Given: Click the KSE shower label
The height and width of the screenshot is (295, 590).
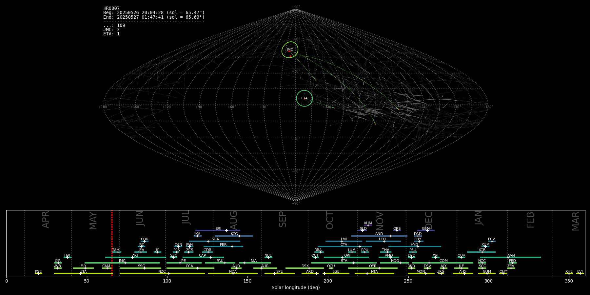Looking at the screenshot, I should point(38,271).
